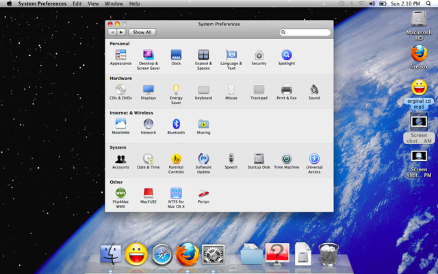Viewport: 438px width, 274px height.
Task: Open Energy Saver preferences
Action: pyautogui.click(x=176, y=95)
